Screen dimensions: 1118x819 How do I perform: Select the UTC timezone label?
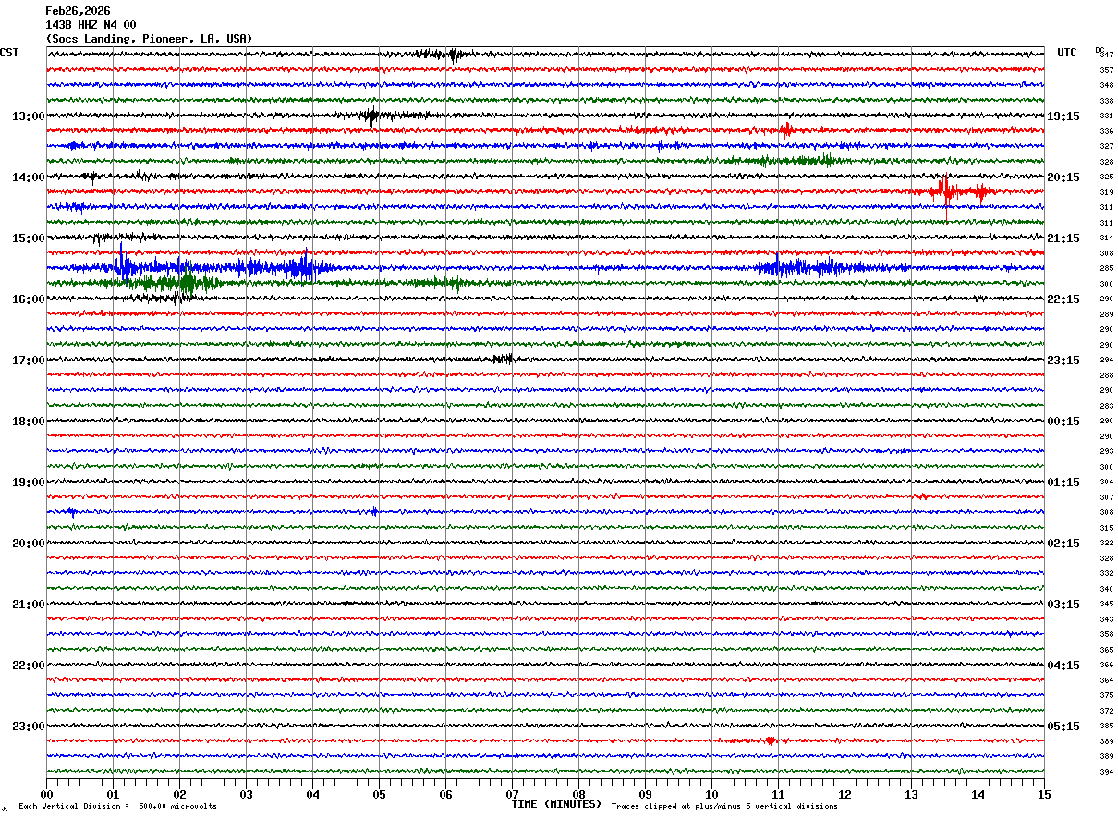point(1066,53)
